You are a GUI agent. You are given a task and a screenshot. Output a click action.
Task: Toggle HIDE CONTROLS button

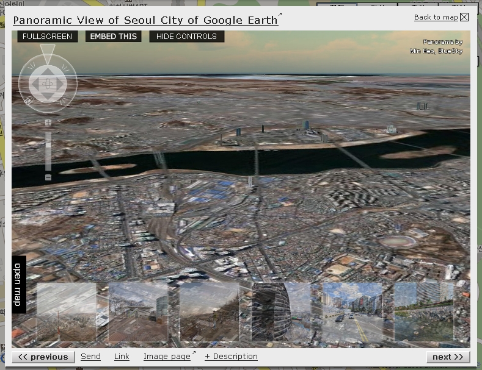pyautogui.click(x=186, y=36)
